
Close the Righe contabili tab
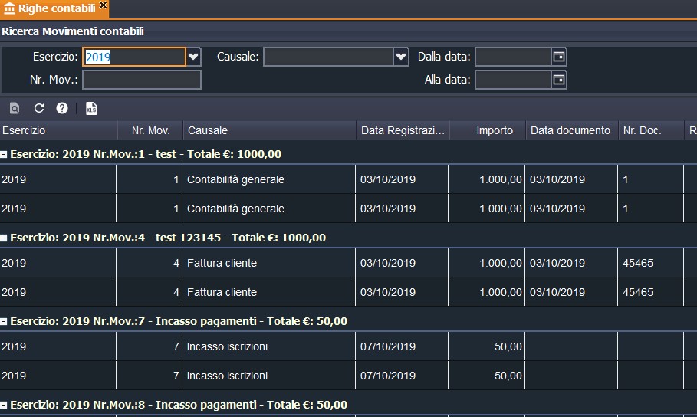[x=104, y=8]
